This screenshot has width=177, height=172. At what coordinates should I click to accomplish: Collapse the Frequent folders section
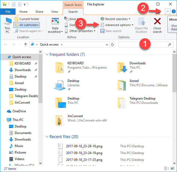tap(47, 55)
